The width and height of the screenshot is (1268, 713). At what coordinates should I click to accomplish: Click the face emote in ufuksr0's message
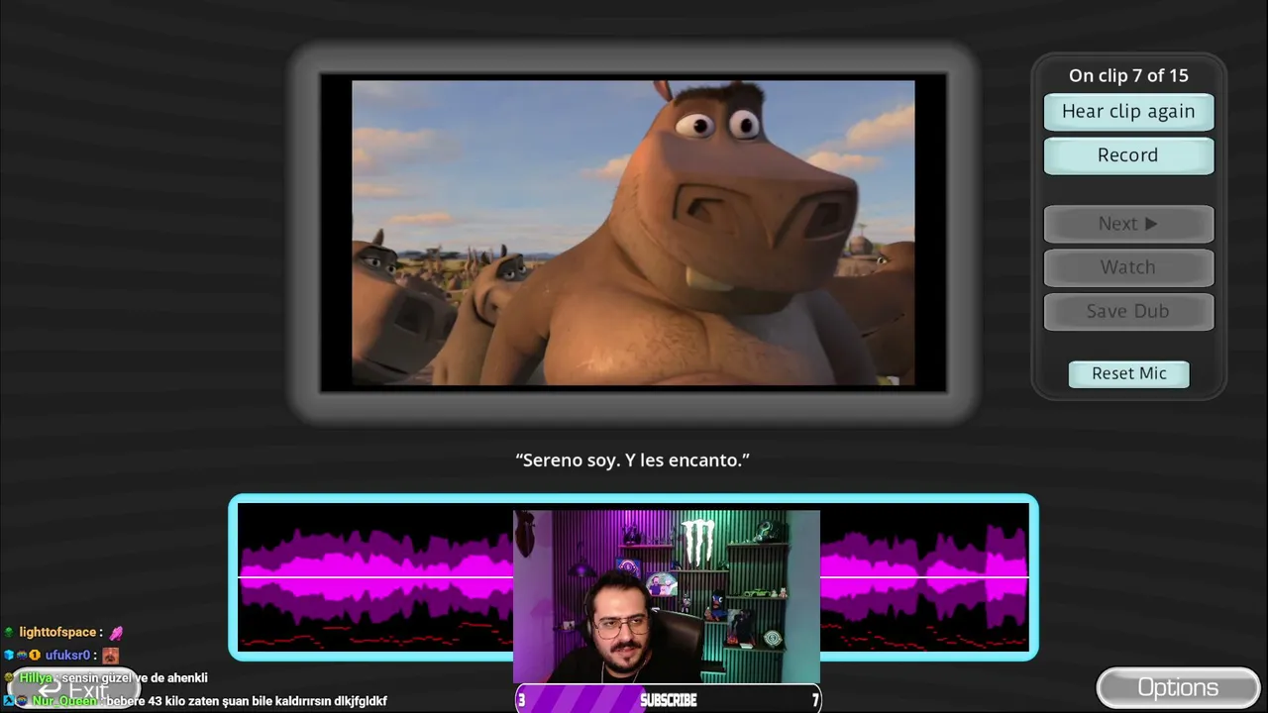click(x=110, y=655)
